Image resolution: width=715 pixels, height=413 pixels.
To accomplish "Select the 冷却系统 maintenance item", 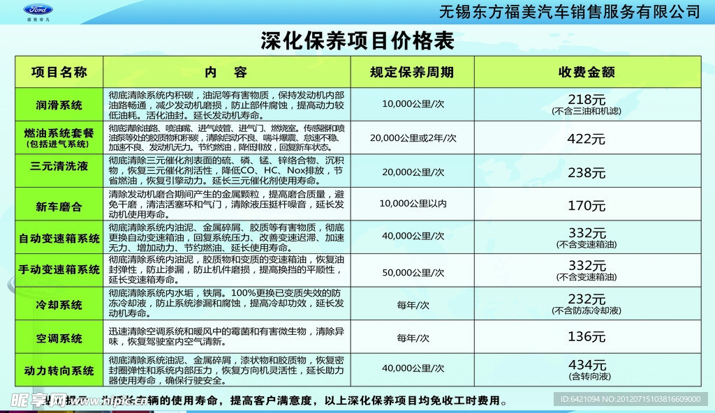I will pyautogui.click(x=59, y=305).
